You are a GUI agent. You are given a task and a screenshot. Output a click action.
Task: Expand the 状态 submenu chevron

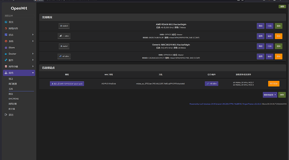[33, 35]
